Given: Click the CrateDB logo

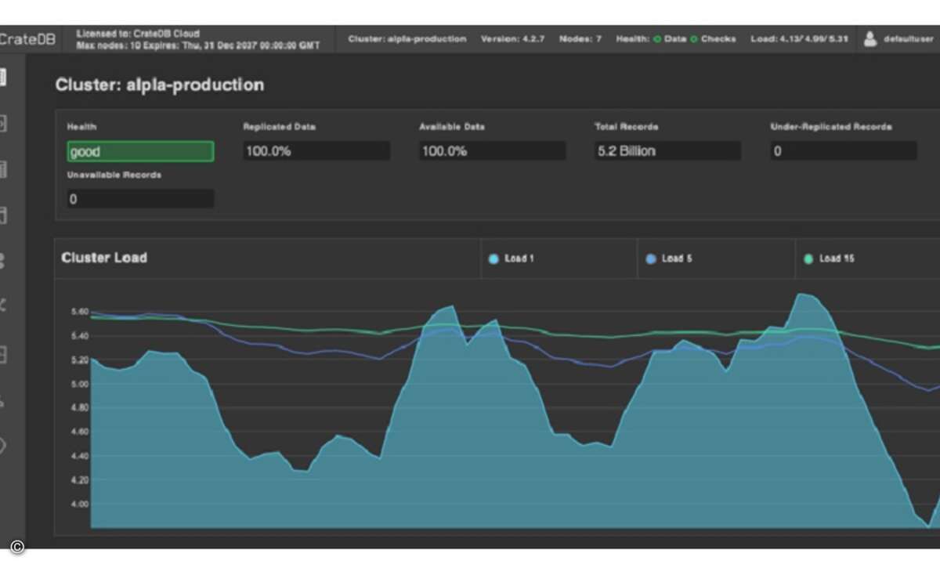Looking at the screenshot, I should [x=27, y=39].
